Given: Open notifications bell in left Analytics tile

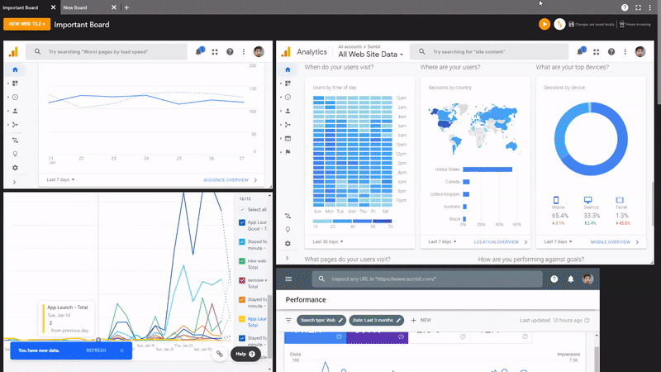Looking at the screenshot, I should click(200, 52).
